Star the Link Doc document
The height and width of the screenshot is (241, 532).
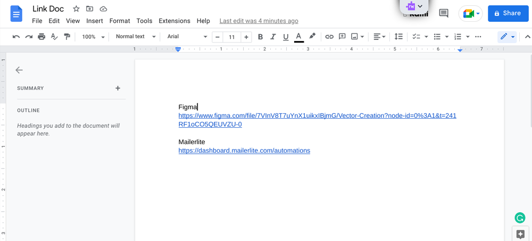point(76,9)
